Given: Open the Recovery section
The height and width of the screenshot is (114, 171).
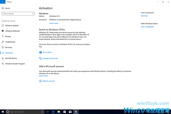Looking at the screenshot, I should point(9,47).
